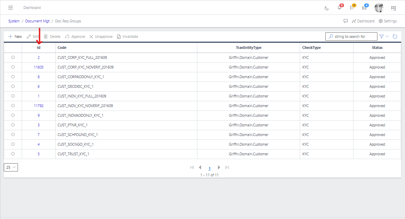This screenshot has width=405, height=219.
Task: Click Edit in the toolbar
Action: [x=33, y=36]
